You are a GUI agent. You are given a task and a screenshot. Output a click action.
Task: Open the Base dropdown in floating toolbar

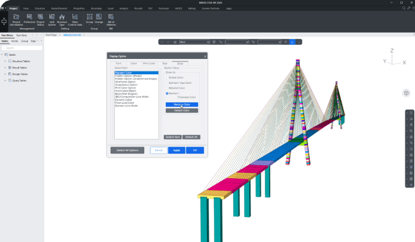click(x=195, y=42)
